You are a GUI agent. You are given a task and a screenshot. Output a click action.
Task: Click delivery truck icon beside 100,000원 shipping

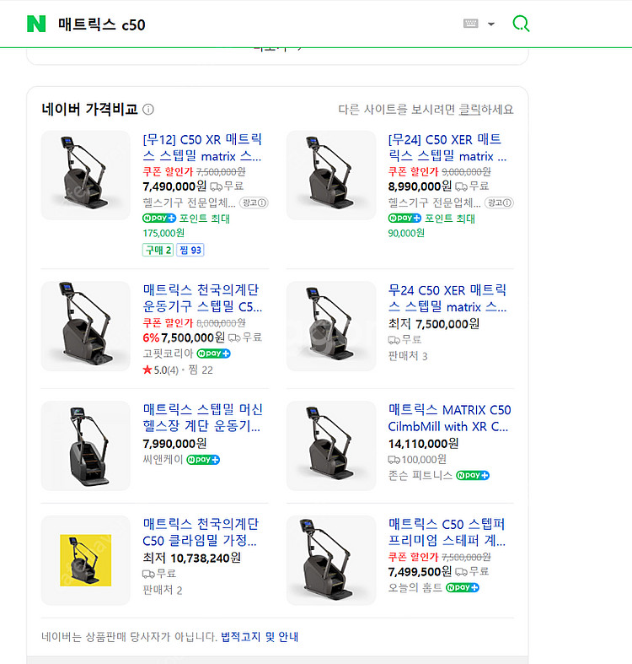[x=394, y=460]
